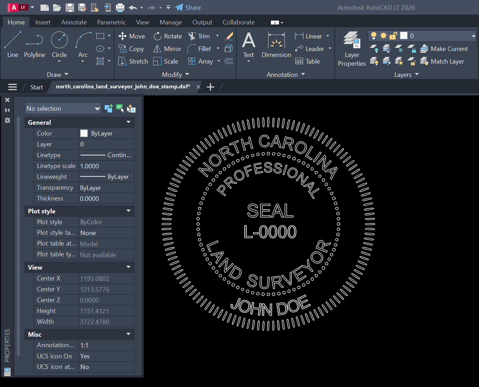Expand the Annotation panel

(x=286, y=74)
